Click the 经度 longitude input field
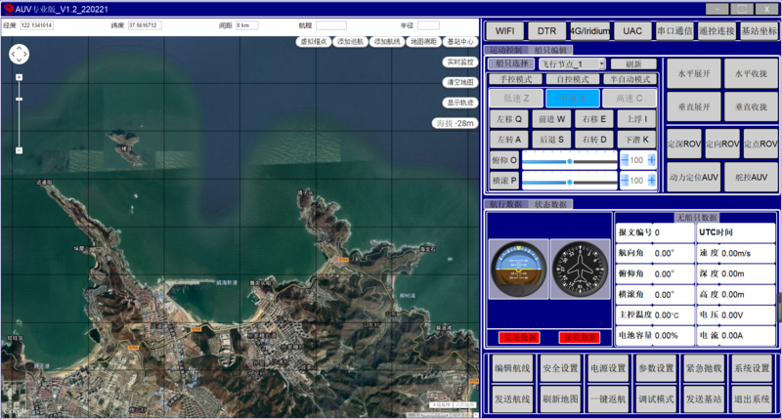 tap(36, 25)
